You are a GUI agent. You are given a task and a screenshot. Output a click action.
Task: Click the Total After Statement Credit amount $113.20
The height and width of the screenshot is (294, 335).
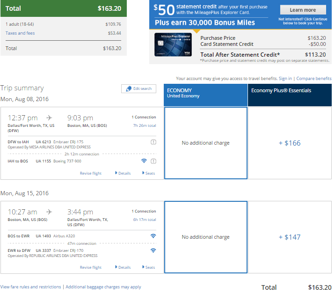tap(315, 54)
